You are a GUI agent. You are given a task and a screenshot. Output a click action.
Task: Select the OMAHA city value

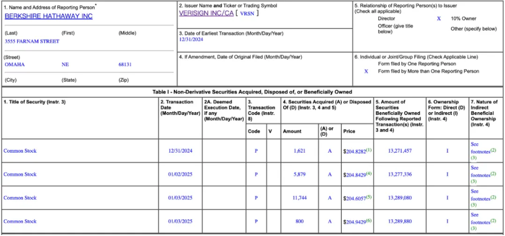(x=14, y=64)
